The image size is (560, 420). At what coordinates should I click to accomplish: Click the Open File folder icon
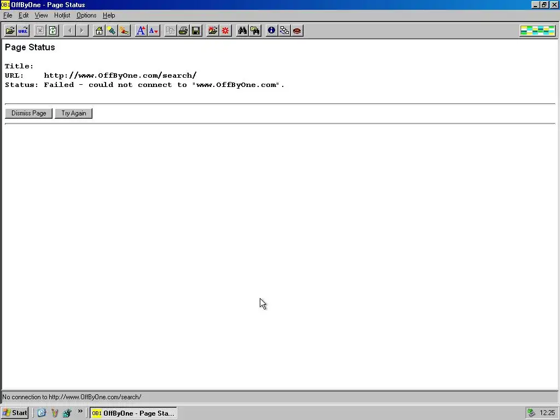click(10, 31)
